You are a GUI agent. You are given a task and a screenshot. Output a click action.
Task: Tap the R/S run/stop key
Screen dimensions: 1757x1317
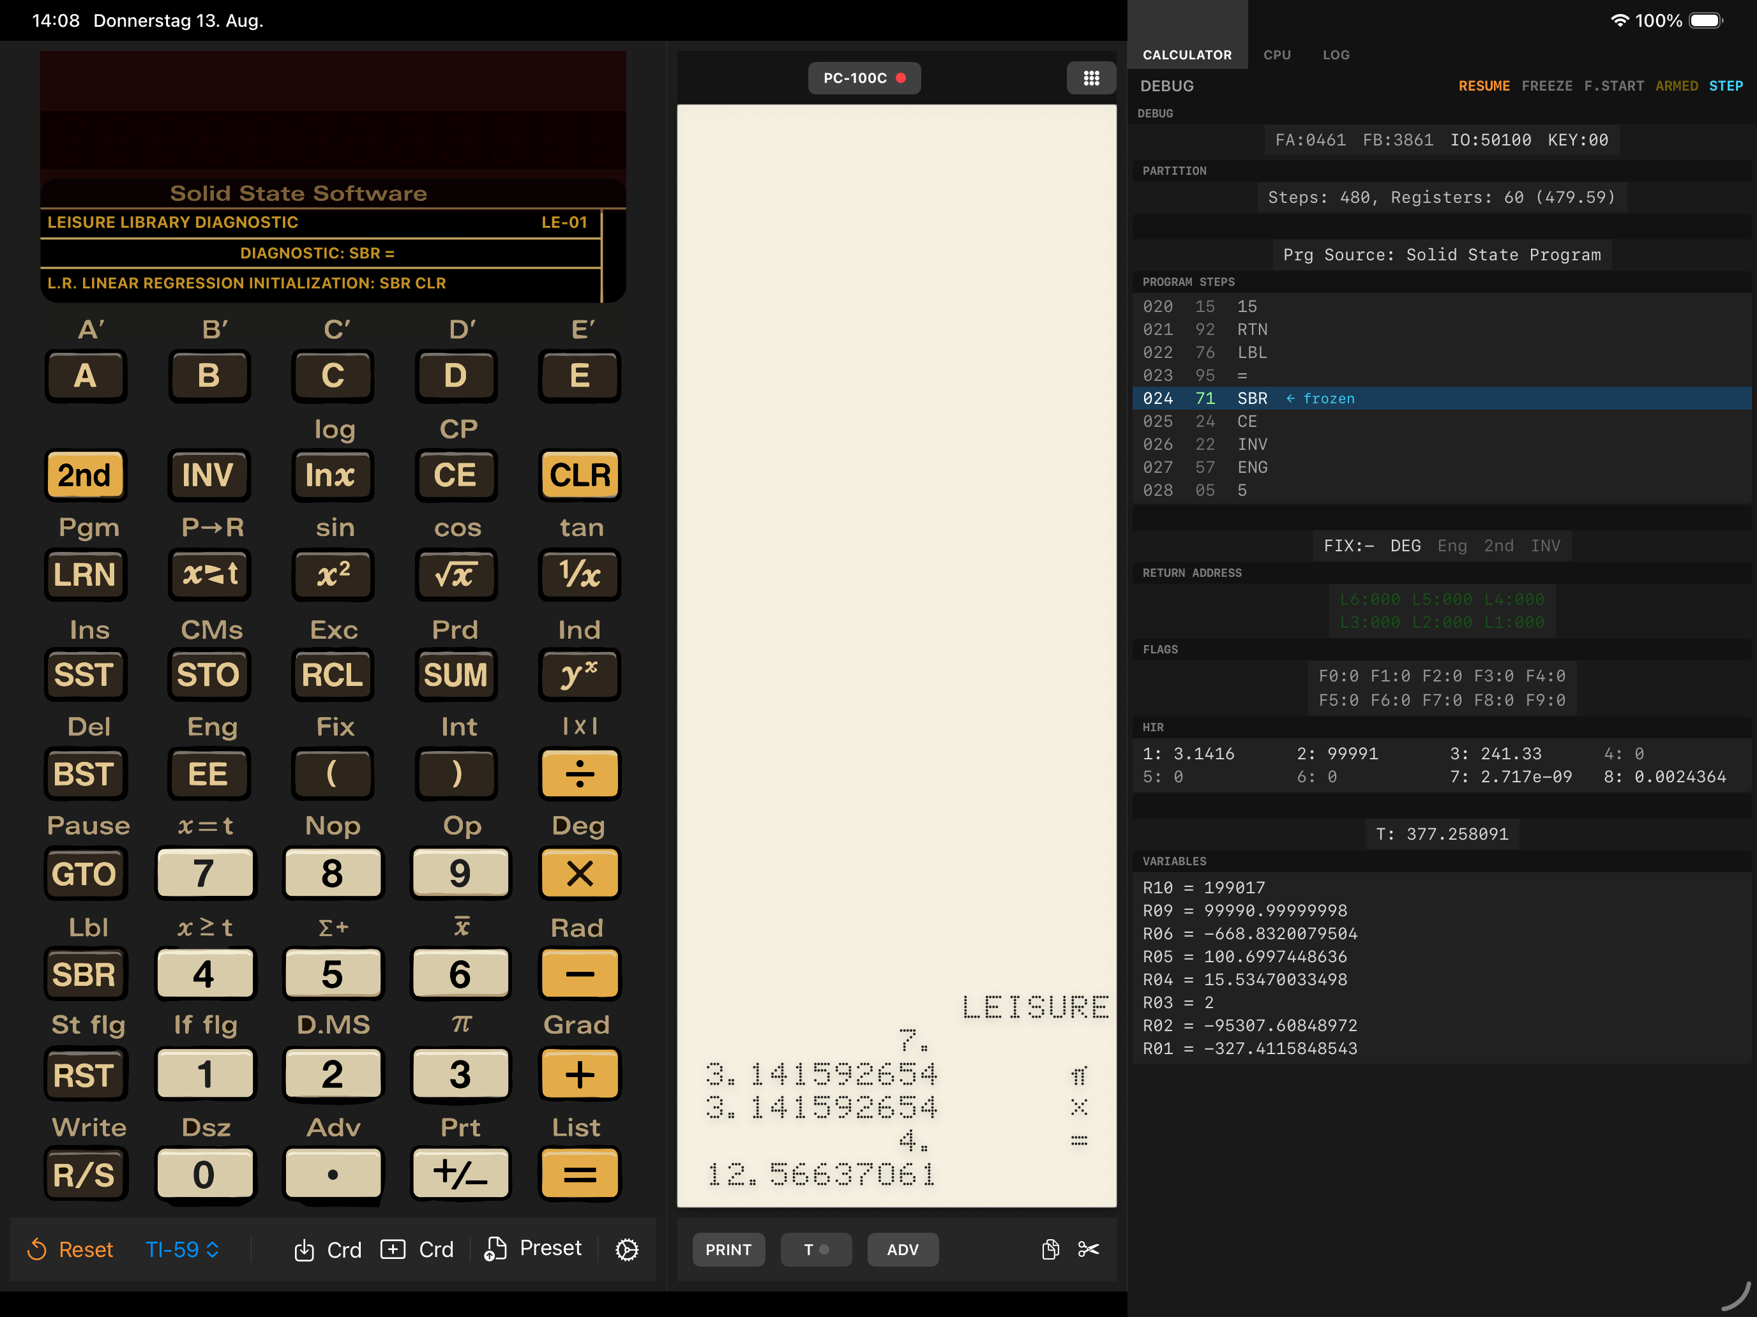86,1174
